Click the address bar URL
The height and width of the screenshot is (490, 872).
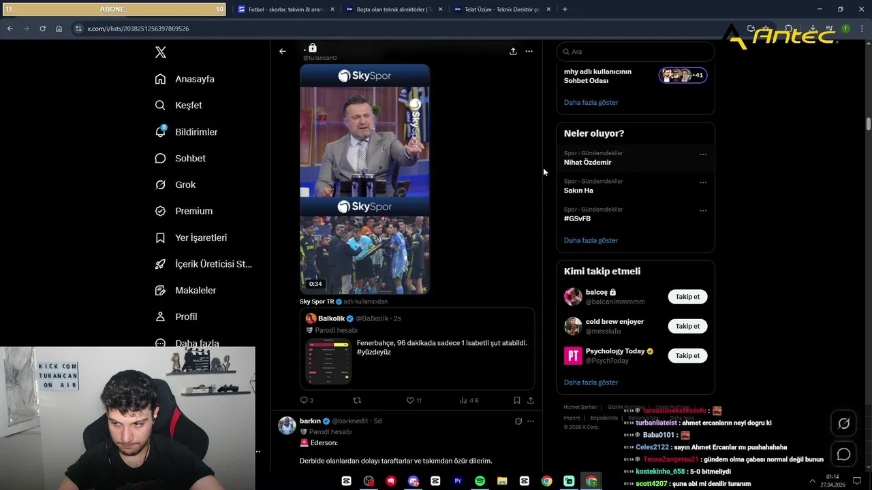click(138, 29)
